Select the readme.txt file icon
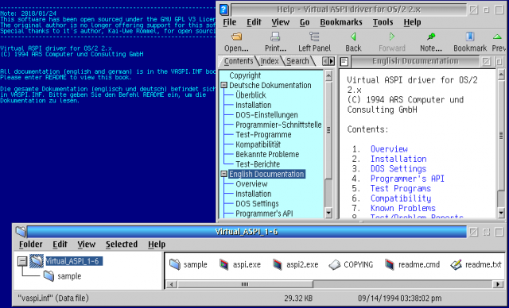The width and height of the screenshot is (509, 308). [456, 264]
